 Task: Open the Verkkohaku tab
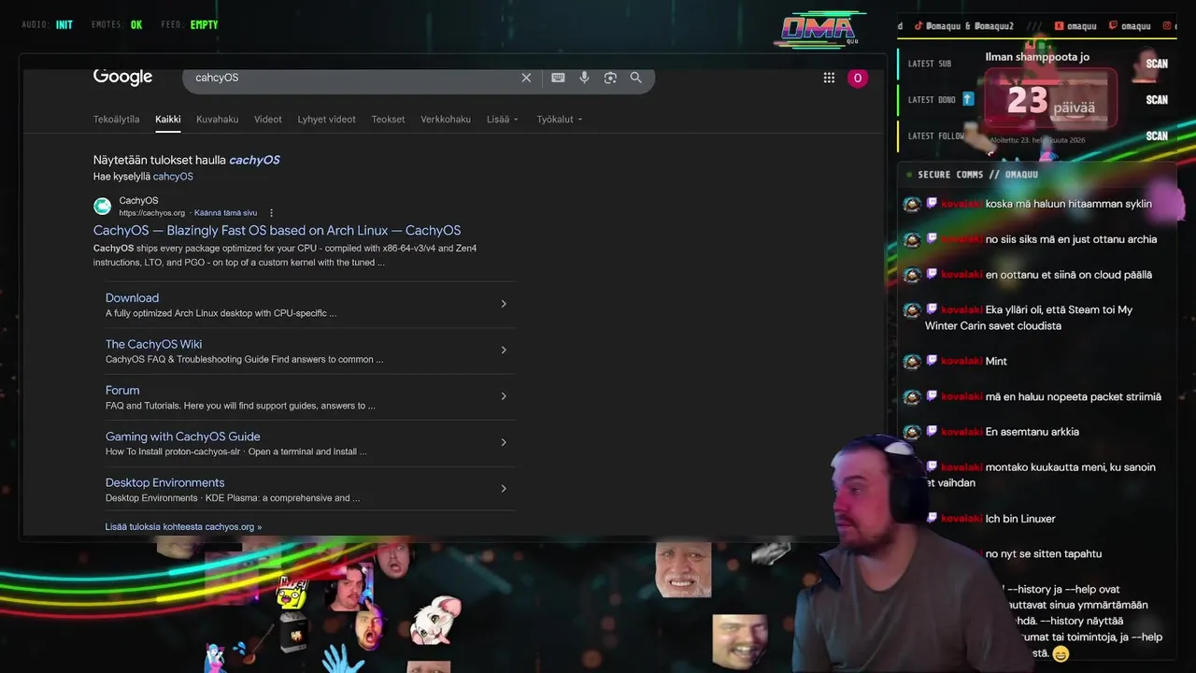coord(446,120)
